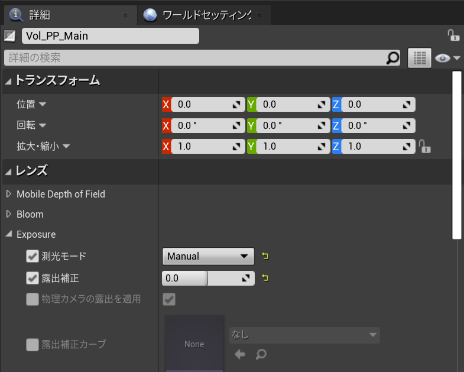464x372 pixels.
Task: Open the 回転 dropdown arrow
Action: point(43,125)
